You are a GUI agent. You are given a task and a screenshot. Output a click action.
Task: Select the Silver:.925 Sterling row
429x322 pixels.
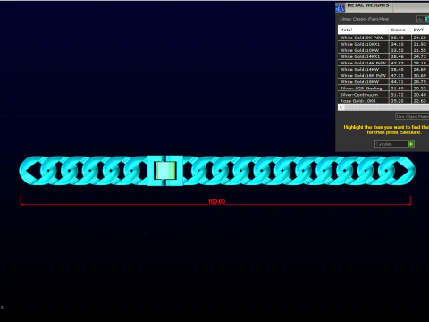coord(383,89)
